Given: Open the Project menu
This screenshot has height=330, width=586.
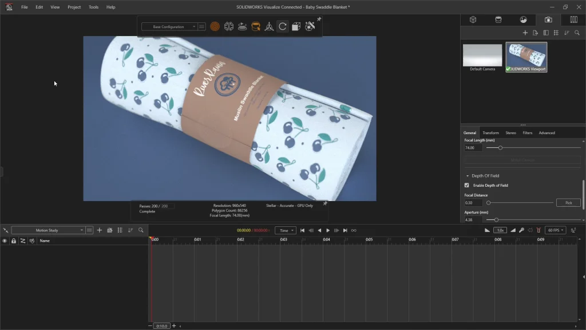Looking at the screenshot, I should 74,7.
